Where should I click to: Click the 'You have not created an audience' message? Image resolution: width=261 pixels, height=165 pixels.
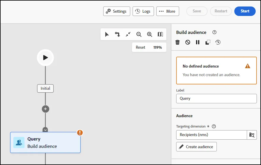click(x=211, y=75)
